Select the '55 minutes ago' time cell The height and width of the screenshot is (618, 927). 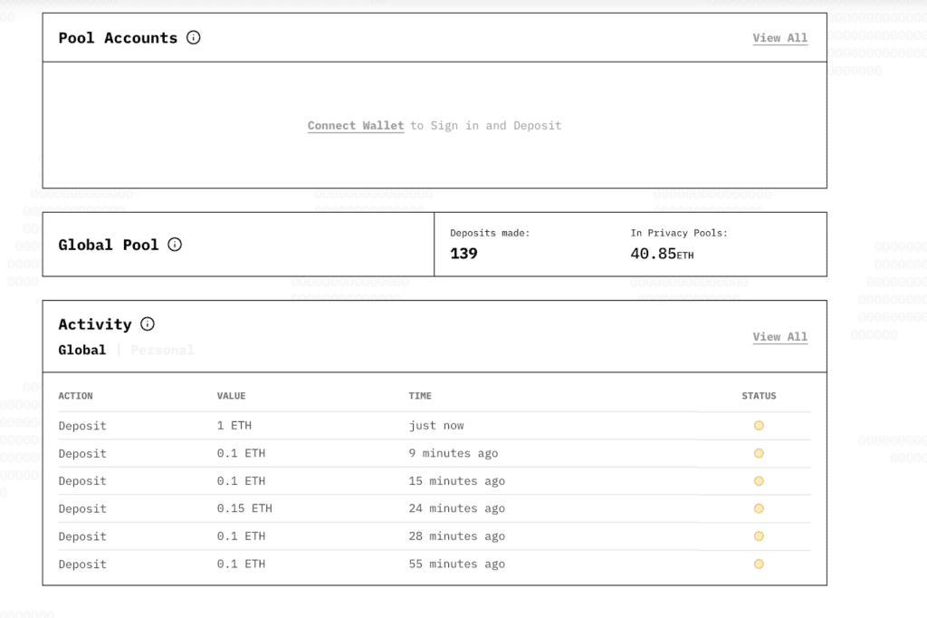[x=456, y=565]
